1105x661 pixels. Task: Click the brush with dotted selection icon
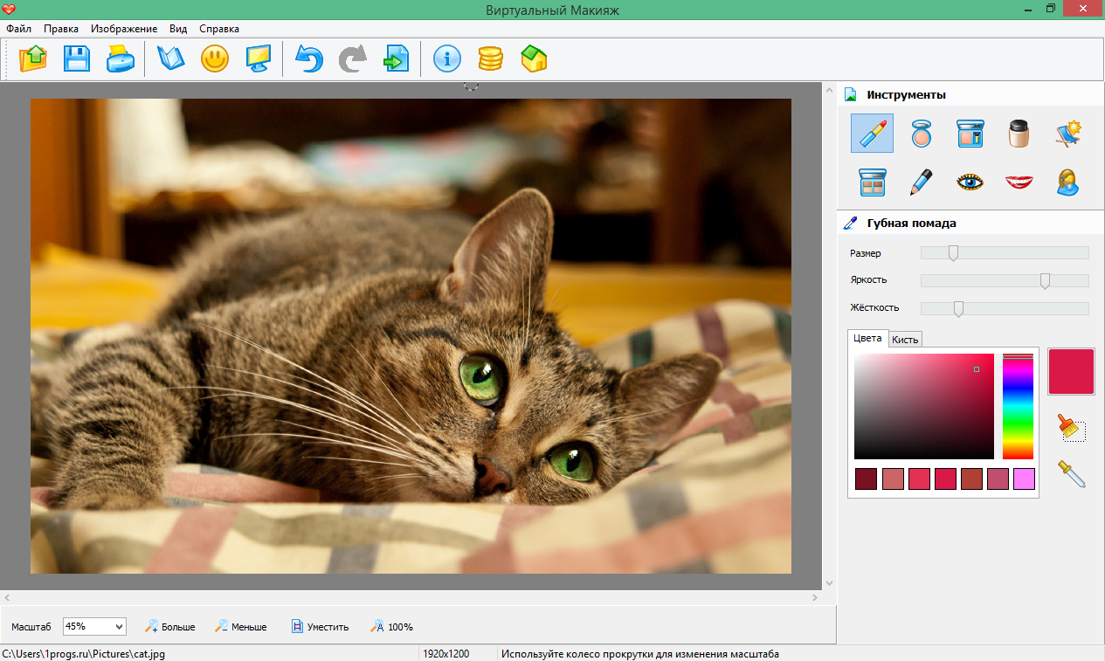tap(1071, 428)
